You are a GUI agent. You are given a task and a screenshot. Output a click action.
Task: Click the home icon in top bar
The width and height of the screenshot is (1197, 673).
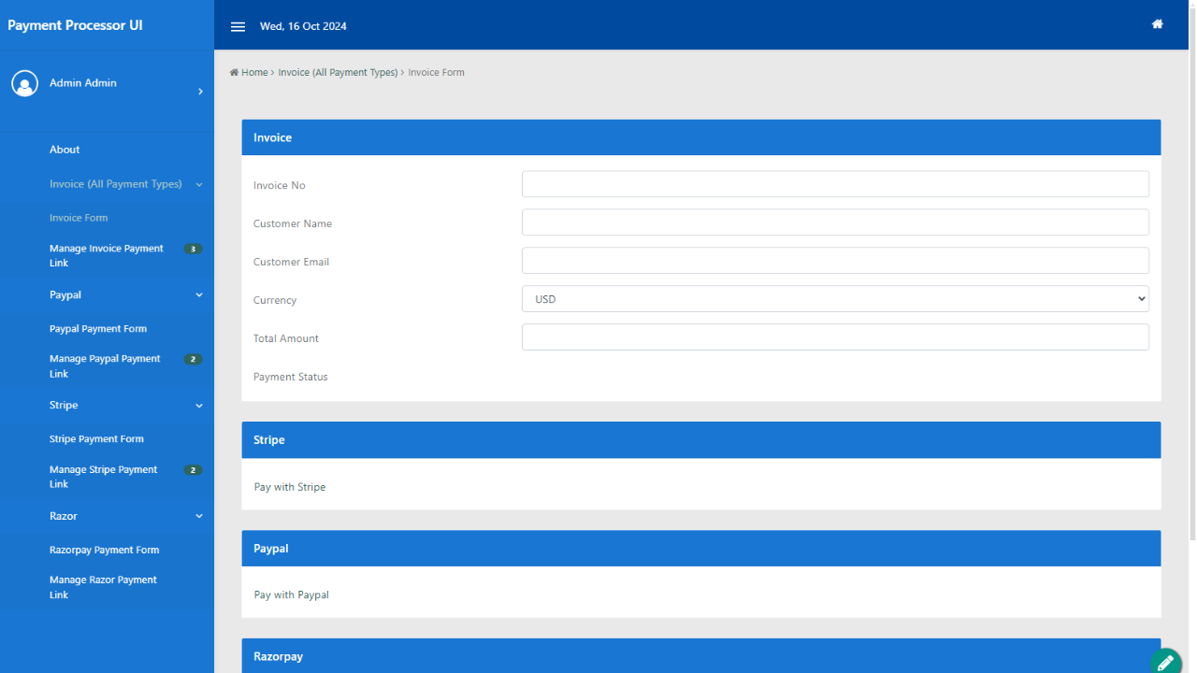coord(1157,24)
